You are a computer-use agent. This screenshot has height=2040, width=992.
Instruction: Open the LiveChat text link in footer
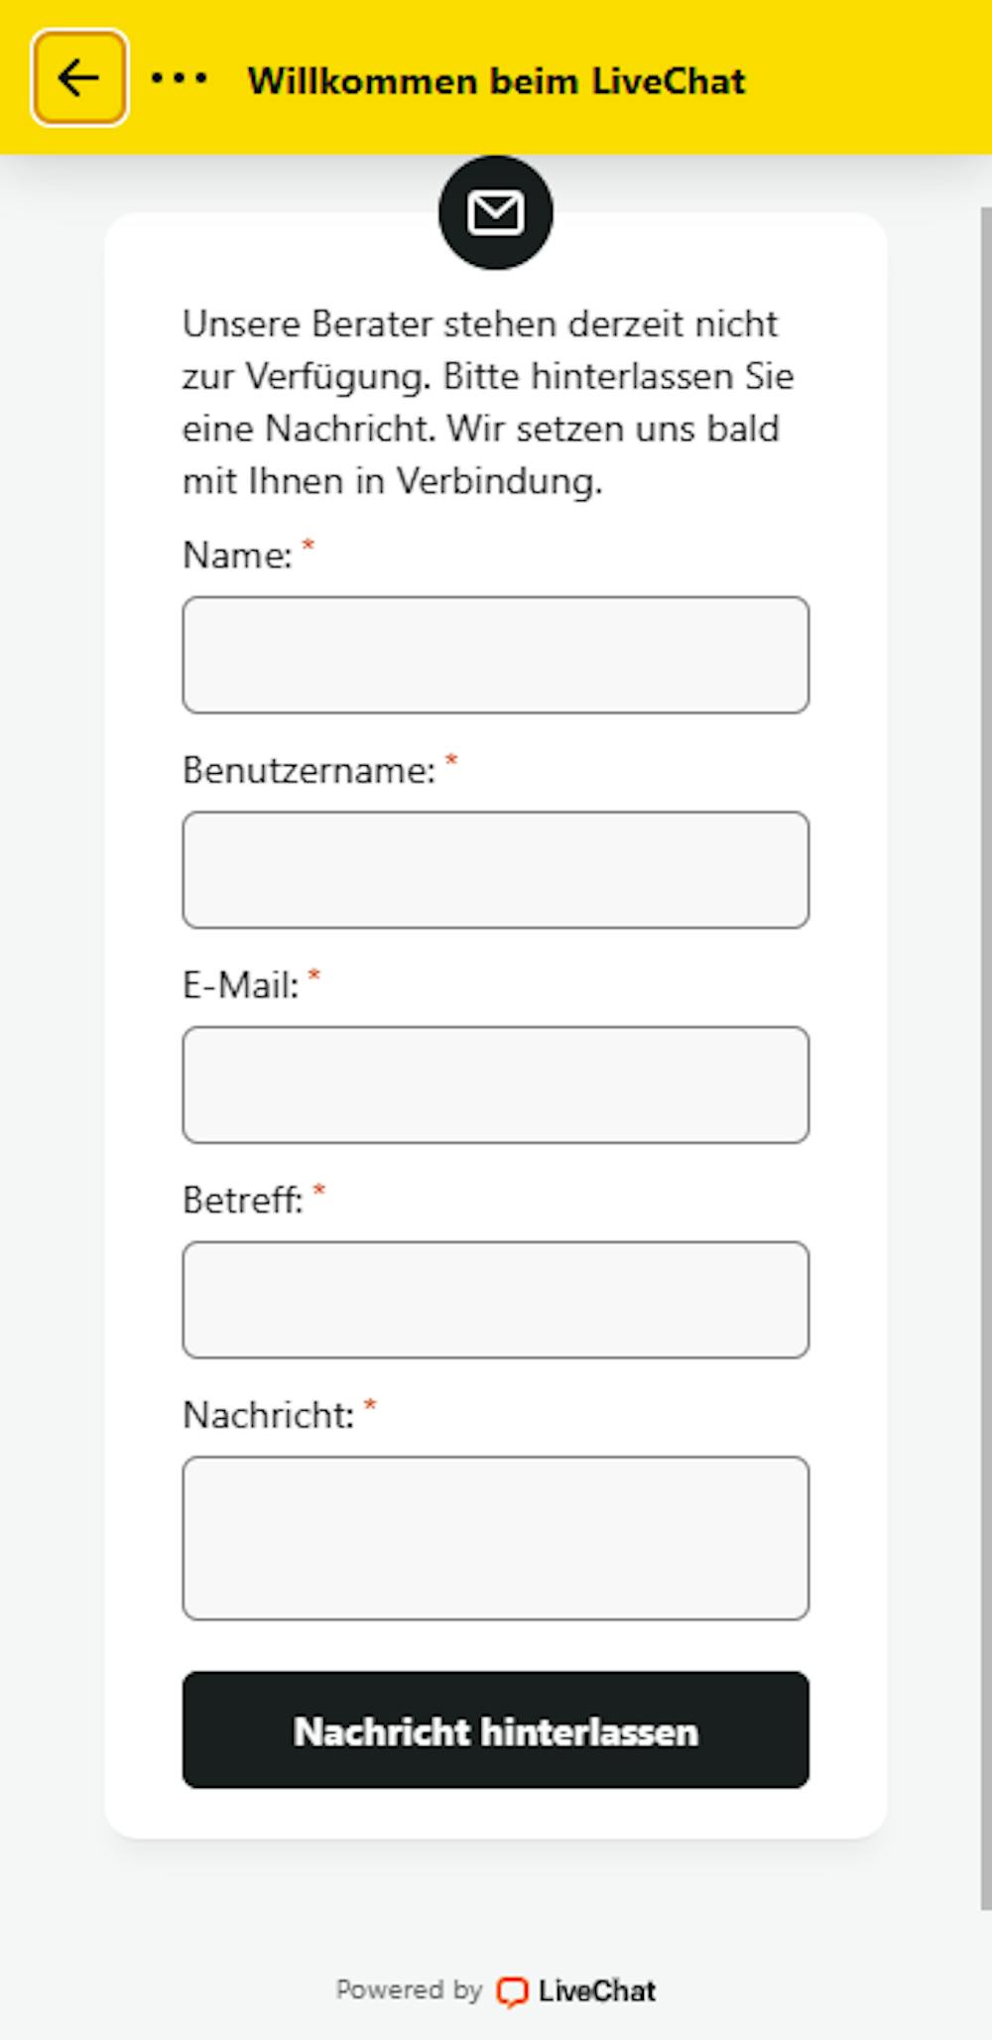pos(596,1991)
